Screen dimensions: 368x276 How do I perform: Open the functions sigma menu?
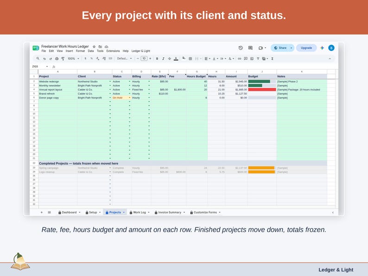tap(272, 59)
